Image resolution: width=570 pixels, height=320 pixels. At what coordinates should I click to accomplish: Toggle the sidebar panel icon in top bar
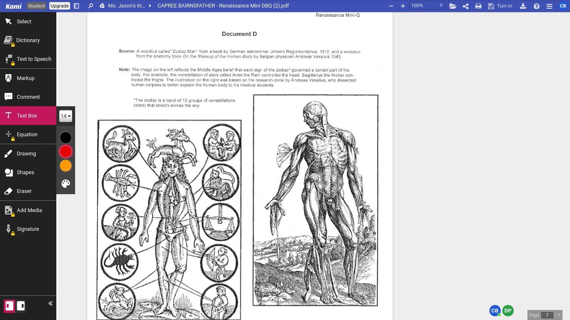[x=76, y=6]
